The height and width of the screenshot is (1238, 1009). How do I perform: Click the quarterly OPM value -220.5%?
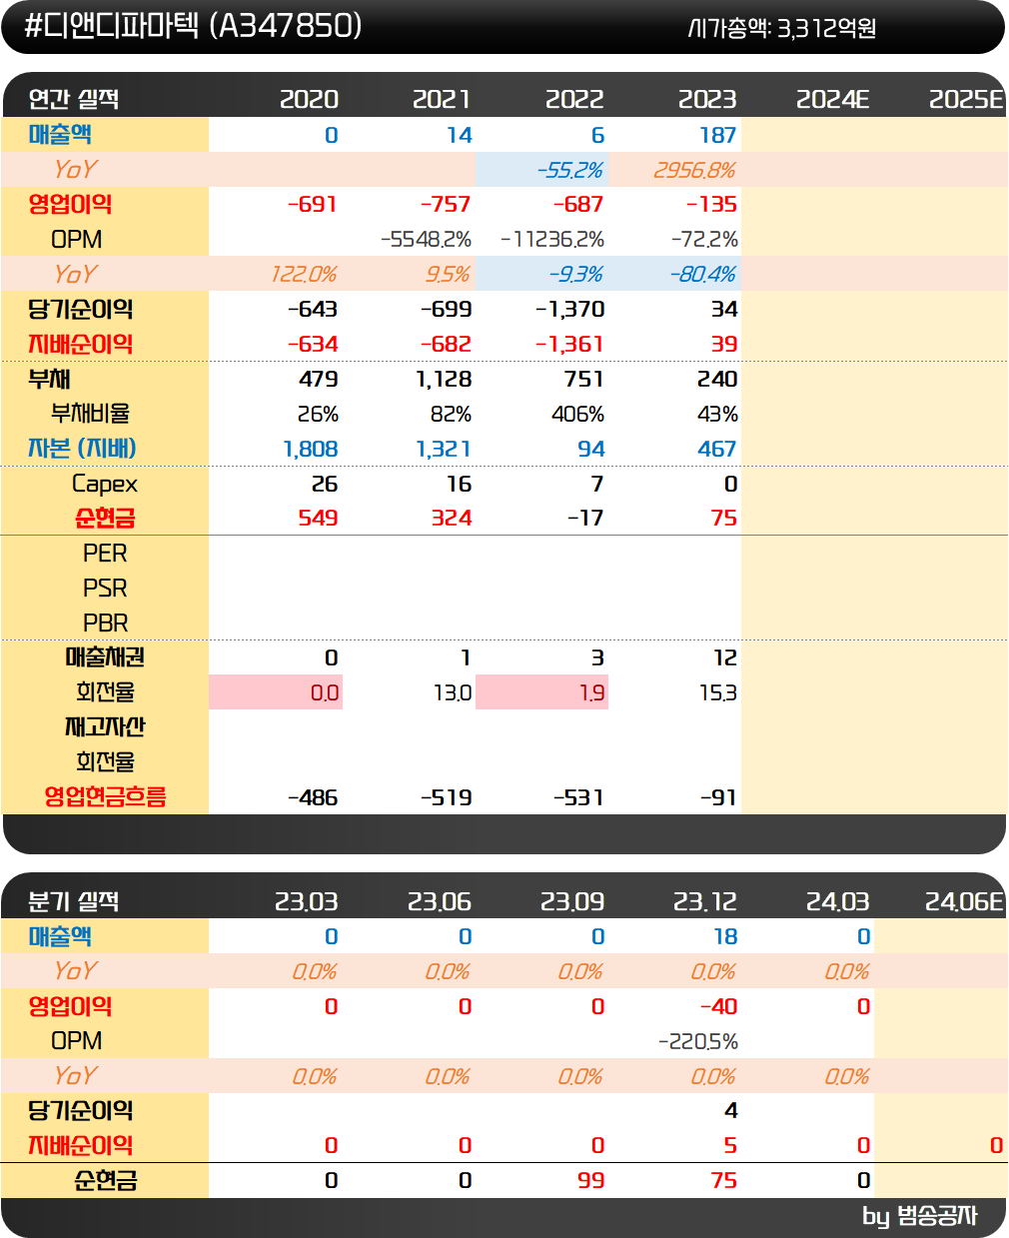[698, 1041]
